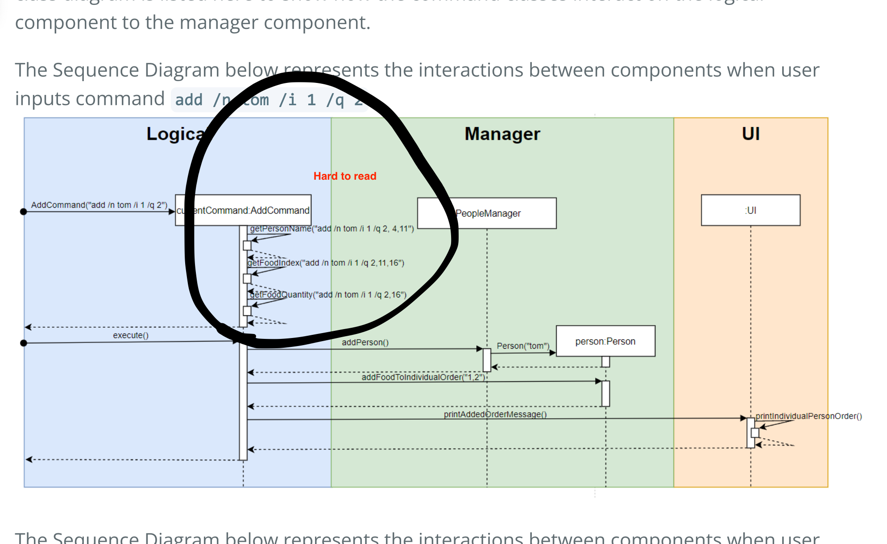887x544 pixels.
Task: Click the Manager swimlane heading
Action: [x=502, y=134]
